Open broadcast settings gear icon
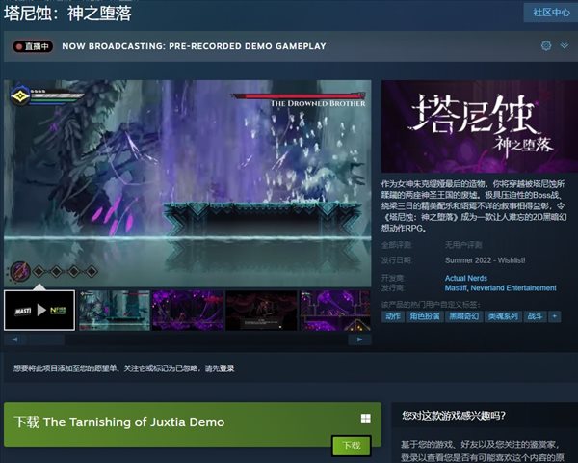The width and height of the screenshot is (578, 463). [546, 45]
